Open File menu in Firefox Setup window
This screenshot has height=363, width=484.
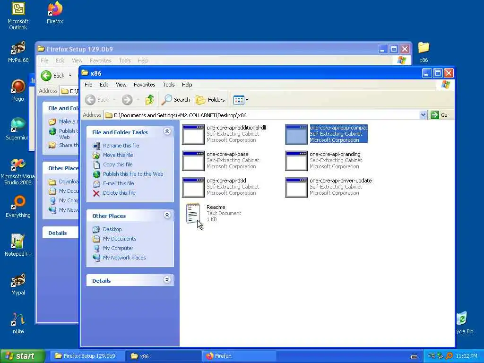(x=44, y=60)
